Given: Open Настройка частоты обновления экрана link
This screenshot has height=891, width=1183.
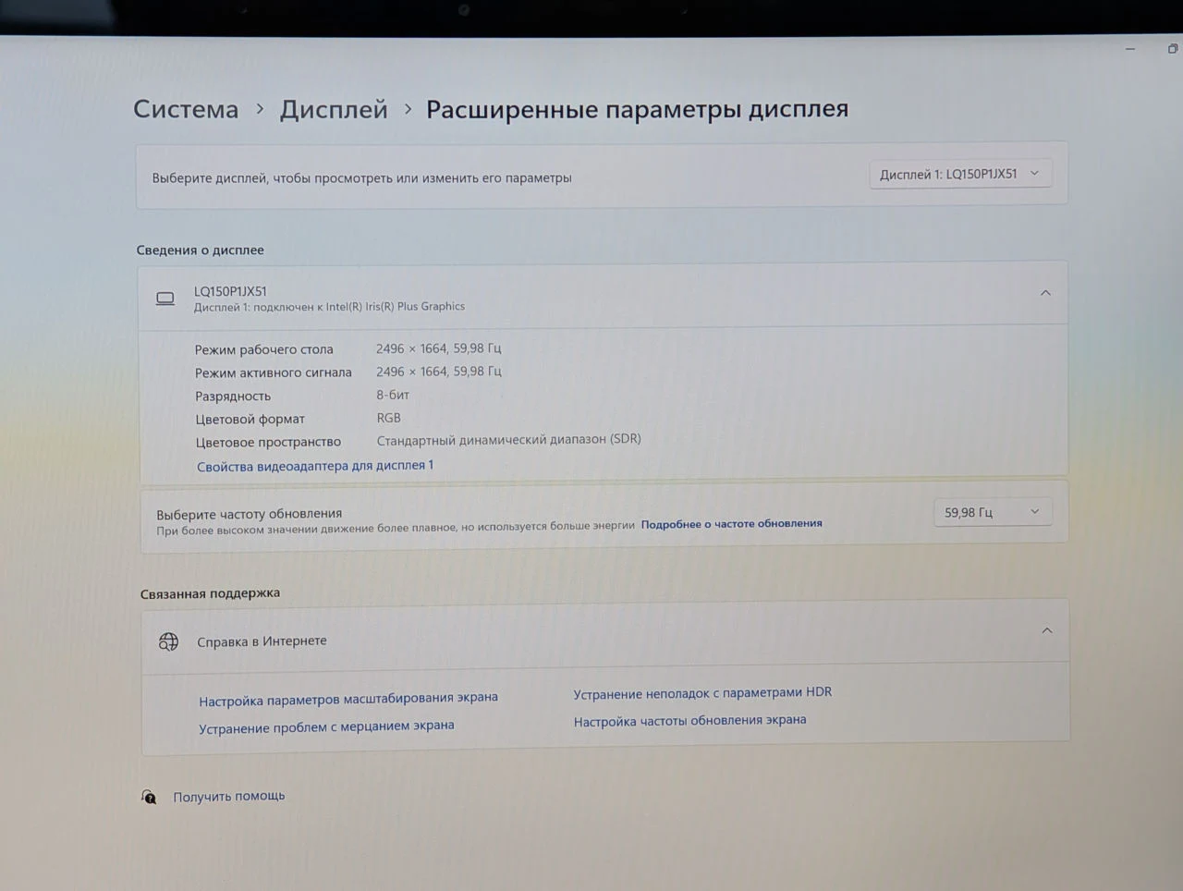Looking at the screenshot, I should point(689,721).
